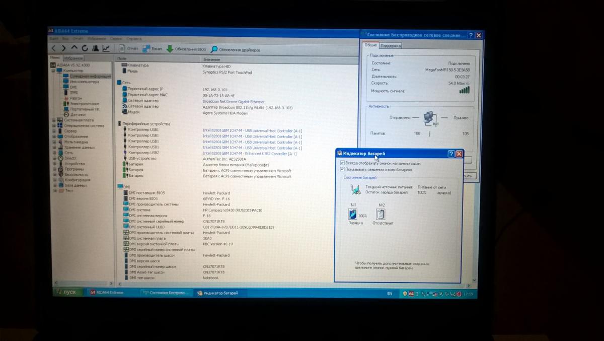Select Датчики item in tree
604x341 pixels.
pos(78,114)
